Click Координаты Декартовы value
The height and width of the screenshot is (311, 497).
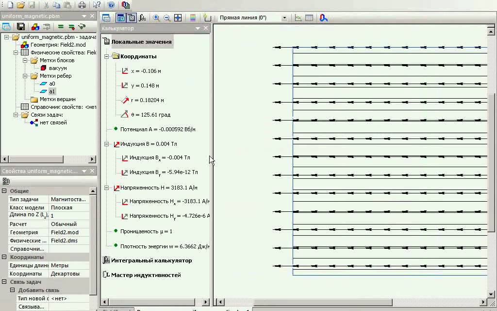coord(69,274)
